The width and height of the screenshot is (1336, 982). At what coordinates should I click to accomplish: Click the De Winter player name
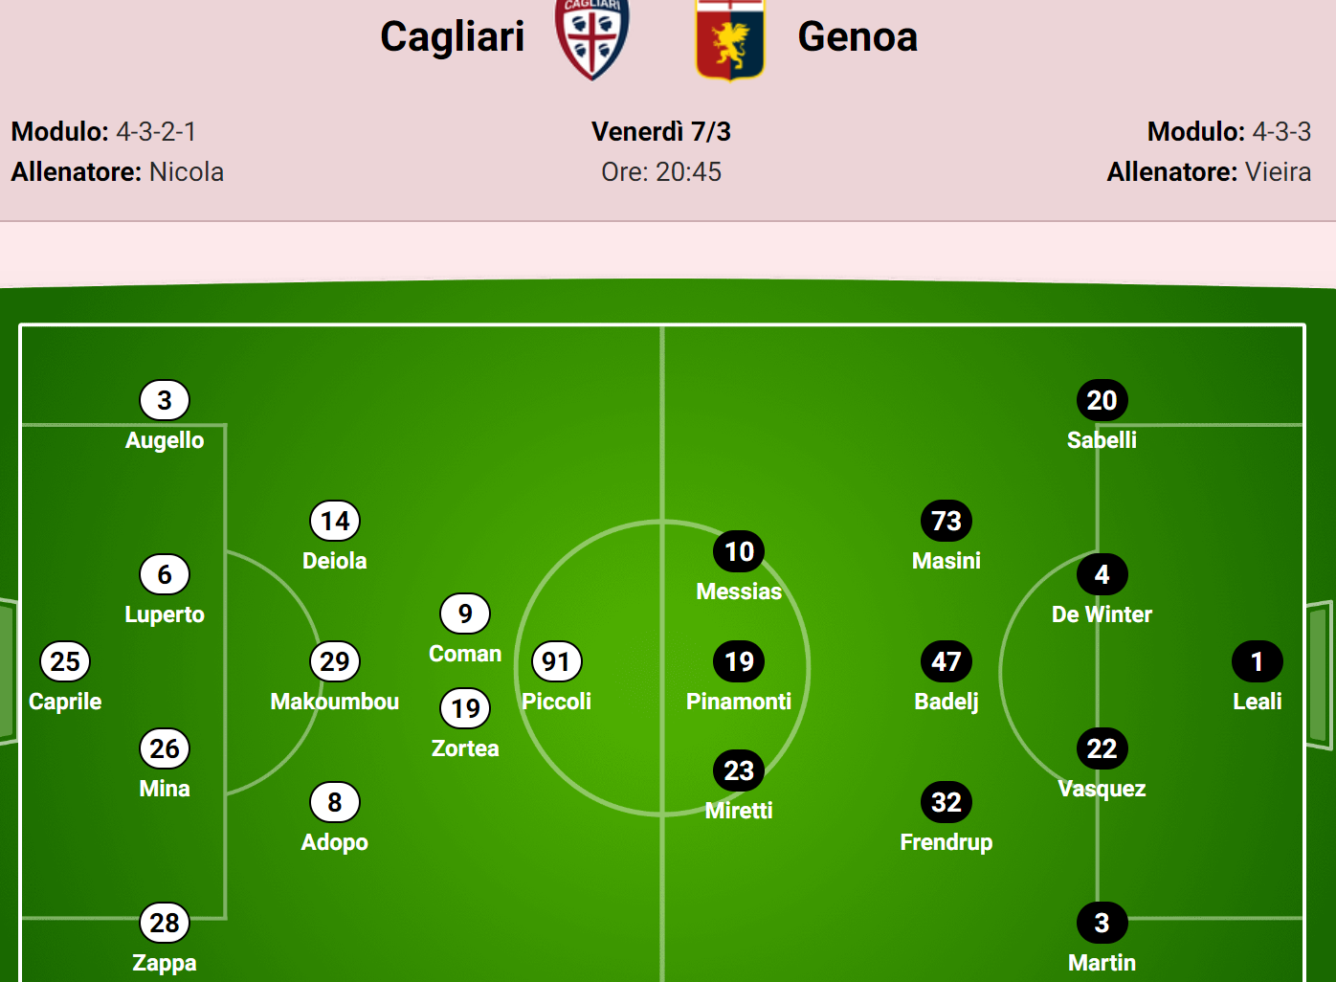(1102, 614)
